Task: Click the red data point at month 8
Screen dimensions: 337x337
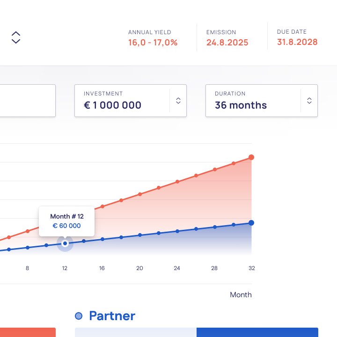Action: tap(28, 231)
